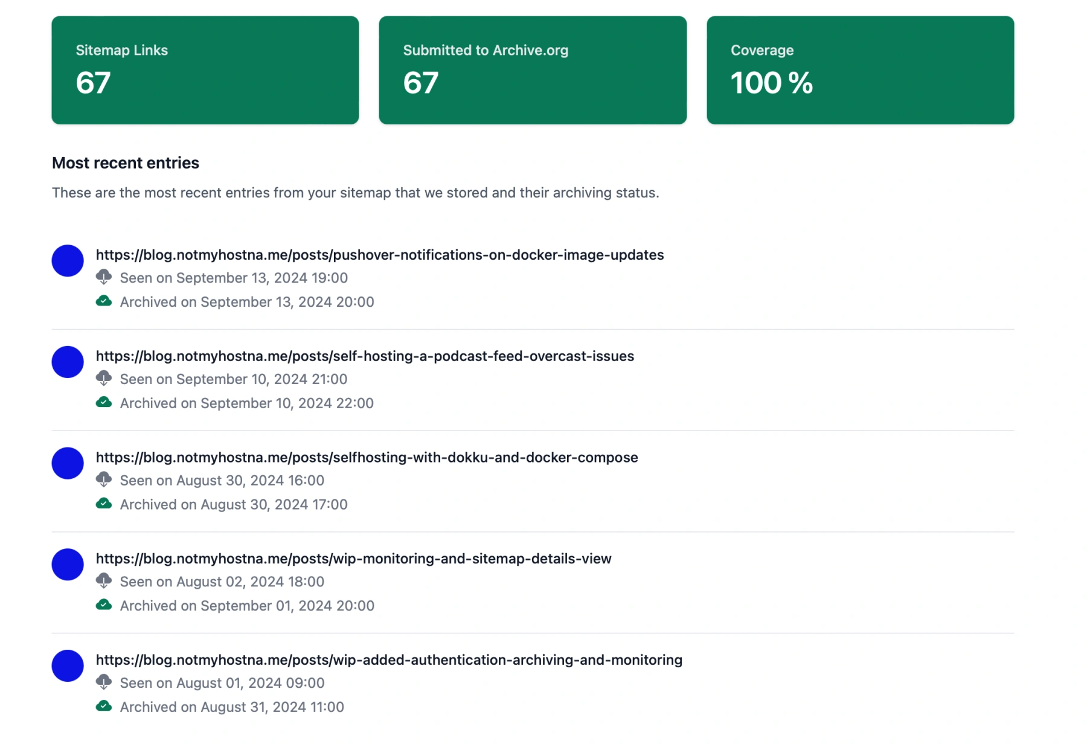This screenshot has height=747, width=1087.
Task: Click green archived cloud icon for September 13
Action: [104, 301]
